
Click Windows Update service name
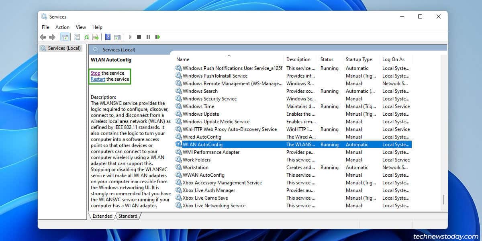point(201,114)
